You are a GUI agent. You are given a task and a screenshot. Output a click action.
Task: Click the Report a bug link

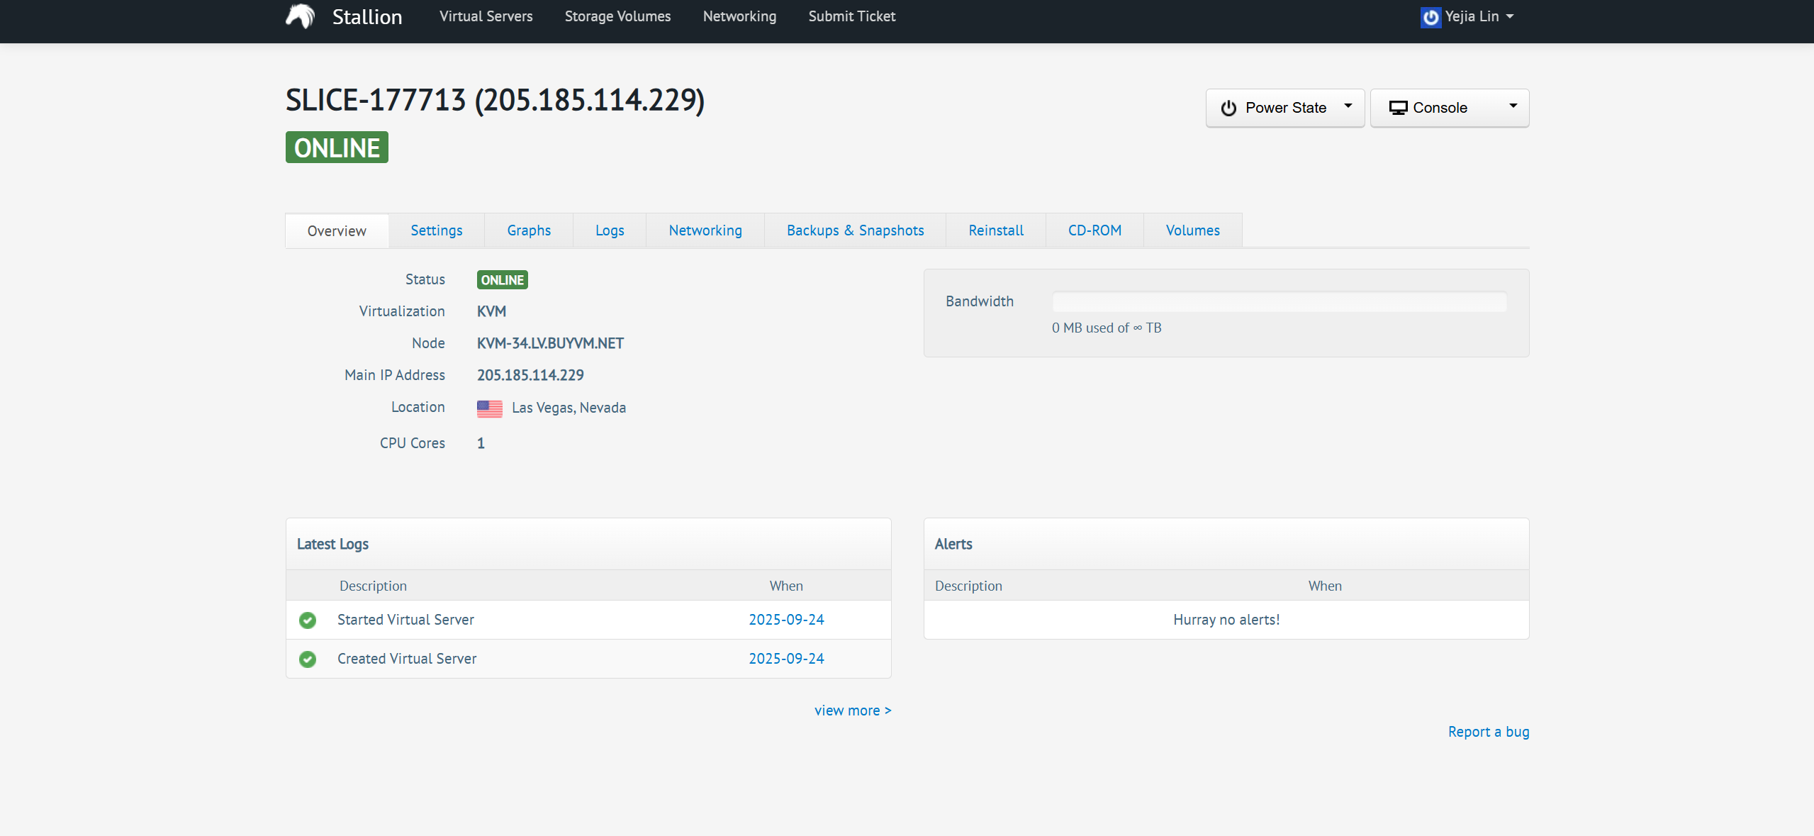(x=1489, y=732)
